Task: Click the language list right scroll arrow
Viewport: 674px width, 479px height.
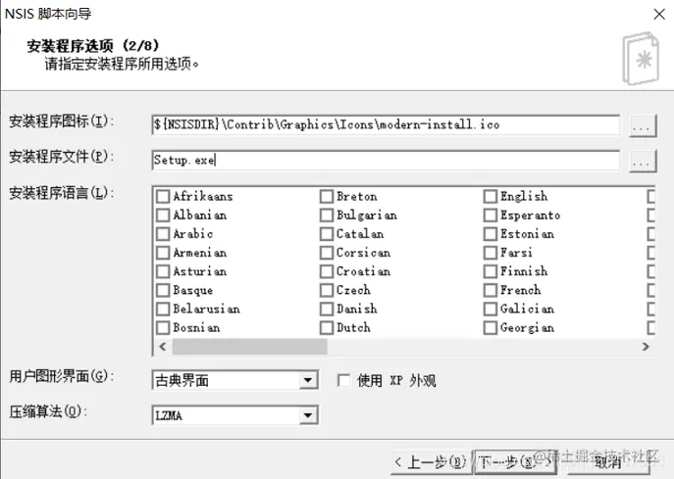Action: point(646,347)
